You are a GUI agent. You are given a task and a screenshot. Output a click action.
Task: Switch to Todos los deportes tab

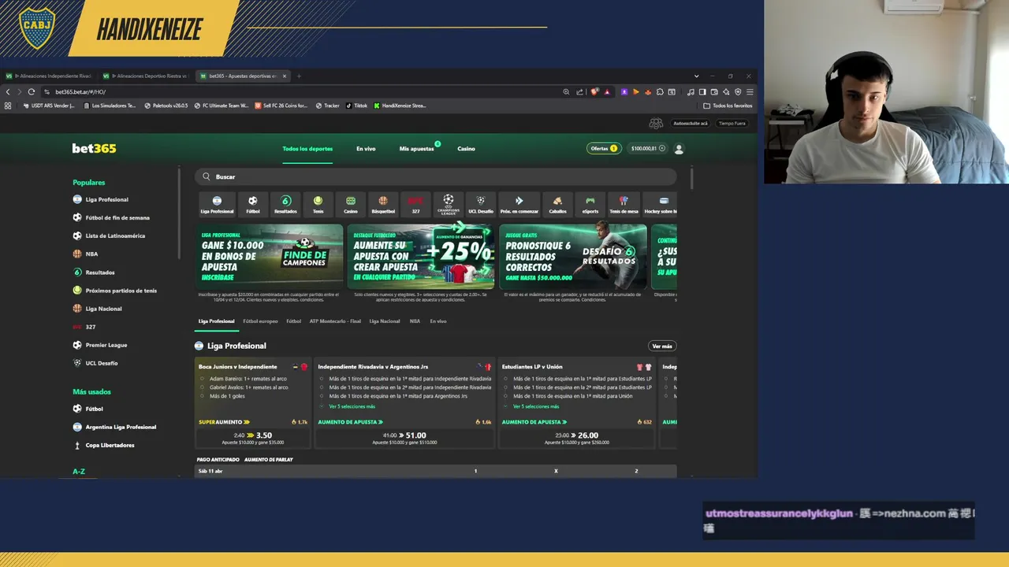tap(307, 148)
